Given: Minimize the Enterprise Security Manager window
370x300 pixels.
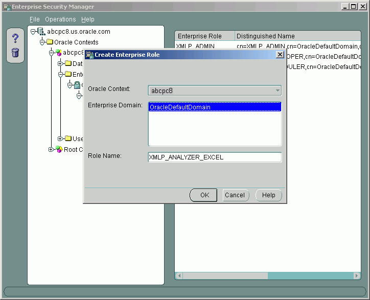Looking at the screenshot, I should (345, 7).
